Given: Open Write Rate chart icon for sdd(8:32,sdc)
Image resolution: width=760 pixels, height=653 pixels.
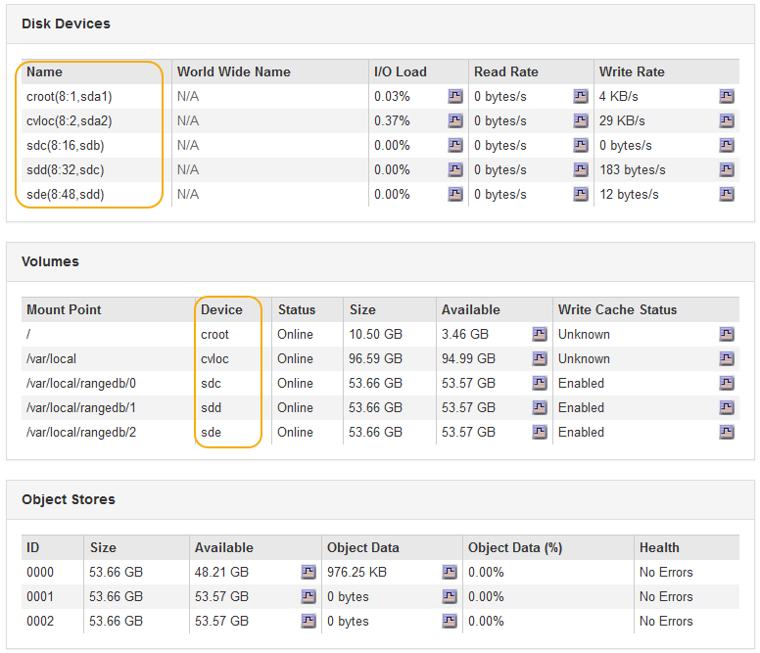Looking at the screenshot, I should (x=727, y=169).
